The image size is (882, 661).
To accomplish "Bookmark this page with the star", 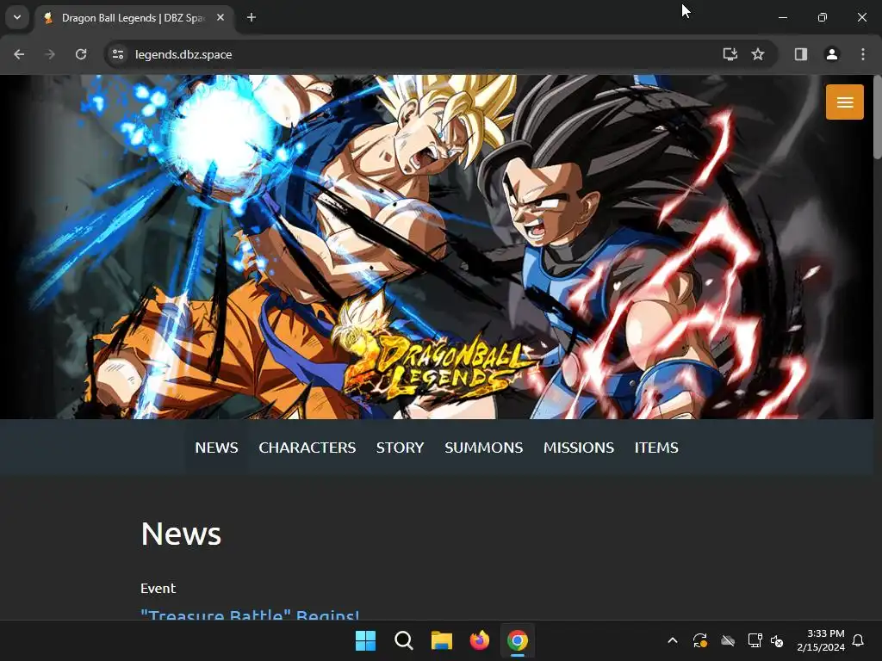I will coord(758,54).
